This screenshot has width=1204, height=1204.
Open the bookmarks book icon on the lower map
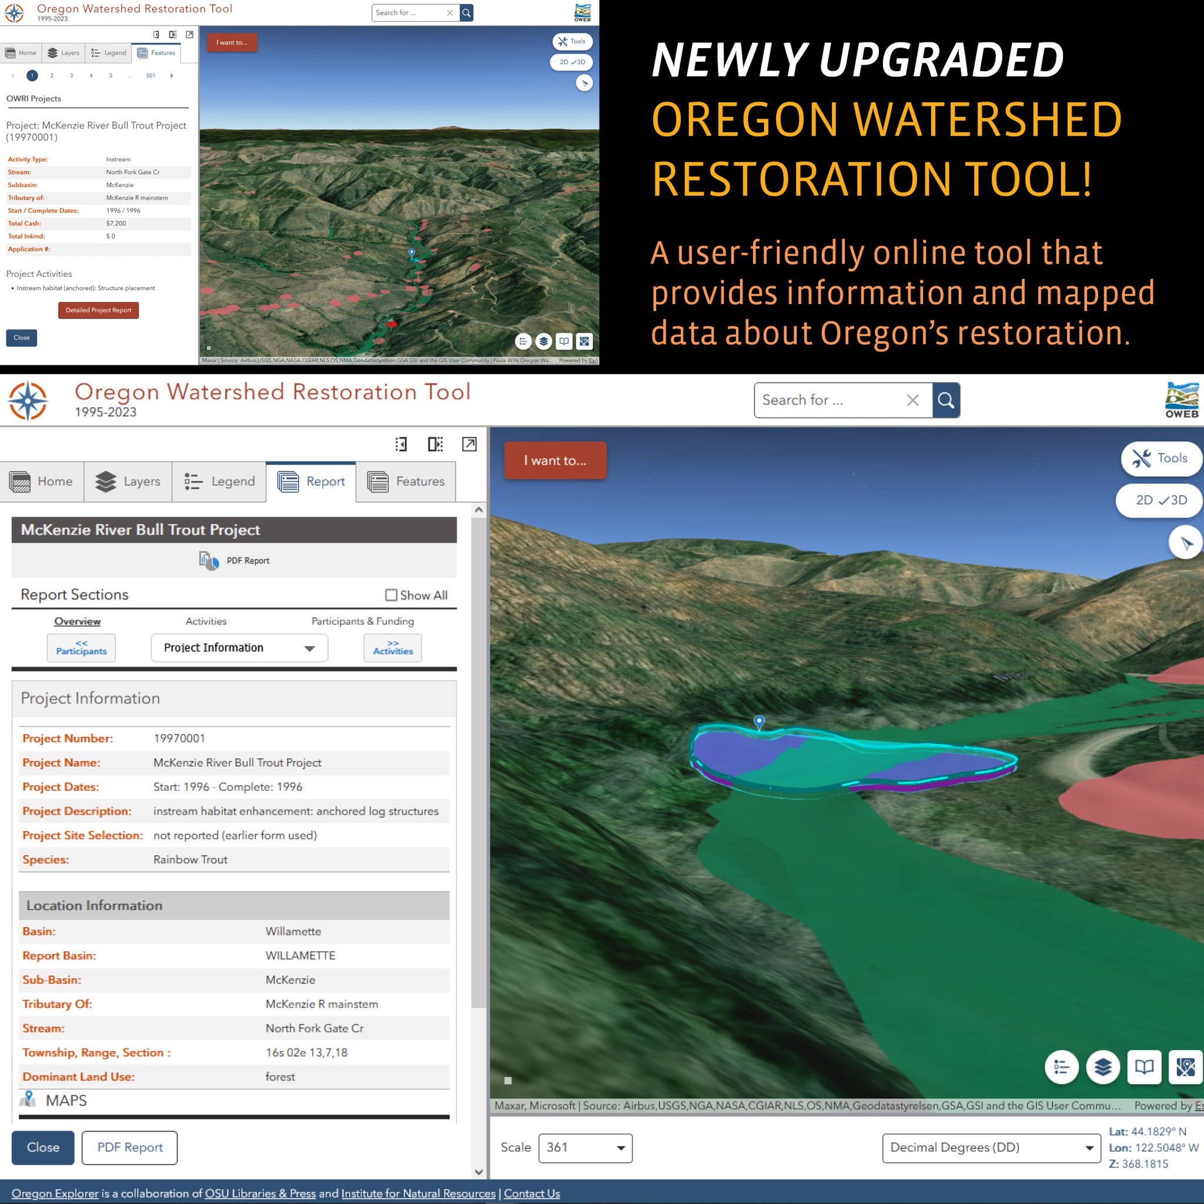tap(1144, 1067)
